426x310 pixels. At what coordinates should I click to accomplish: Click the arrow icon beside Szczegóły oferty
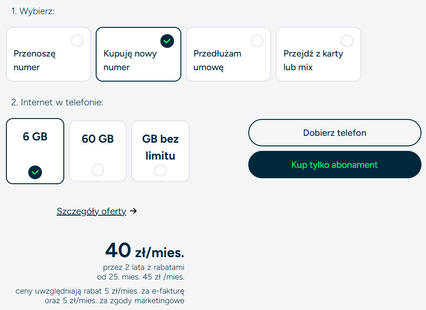tap(133, 211)
